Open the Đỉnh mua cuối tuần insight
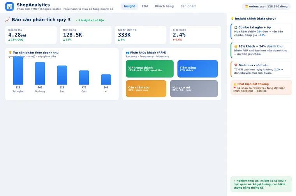The height and width of the screenshot is (196, 296). pyautogui.click(x=261, y=69)
